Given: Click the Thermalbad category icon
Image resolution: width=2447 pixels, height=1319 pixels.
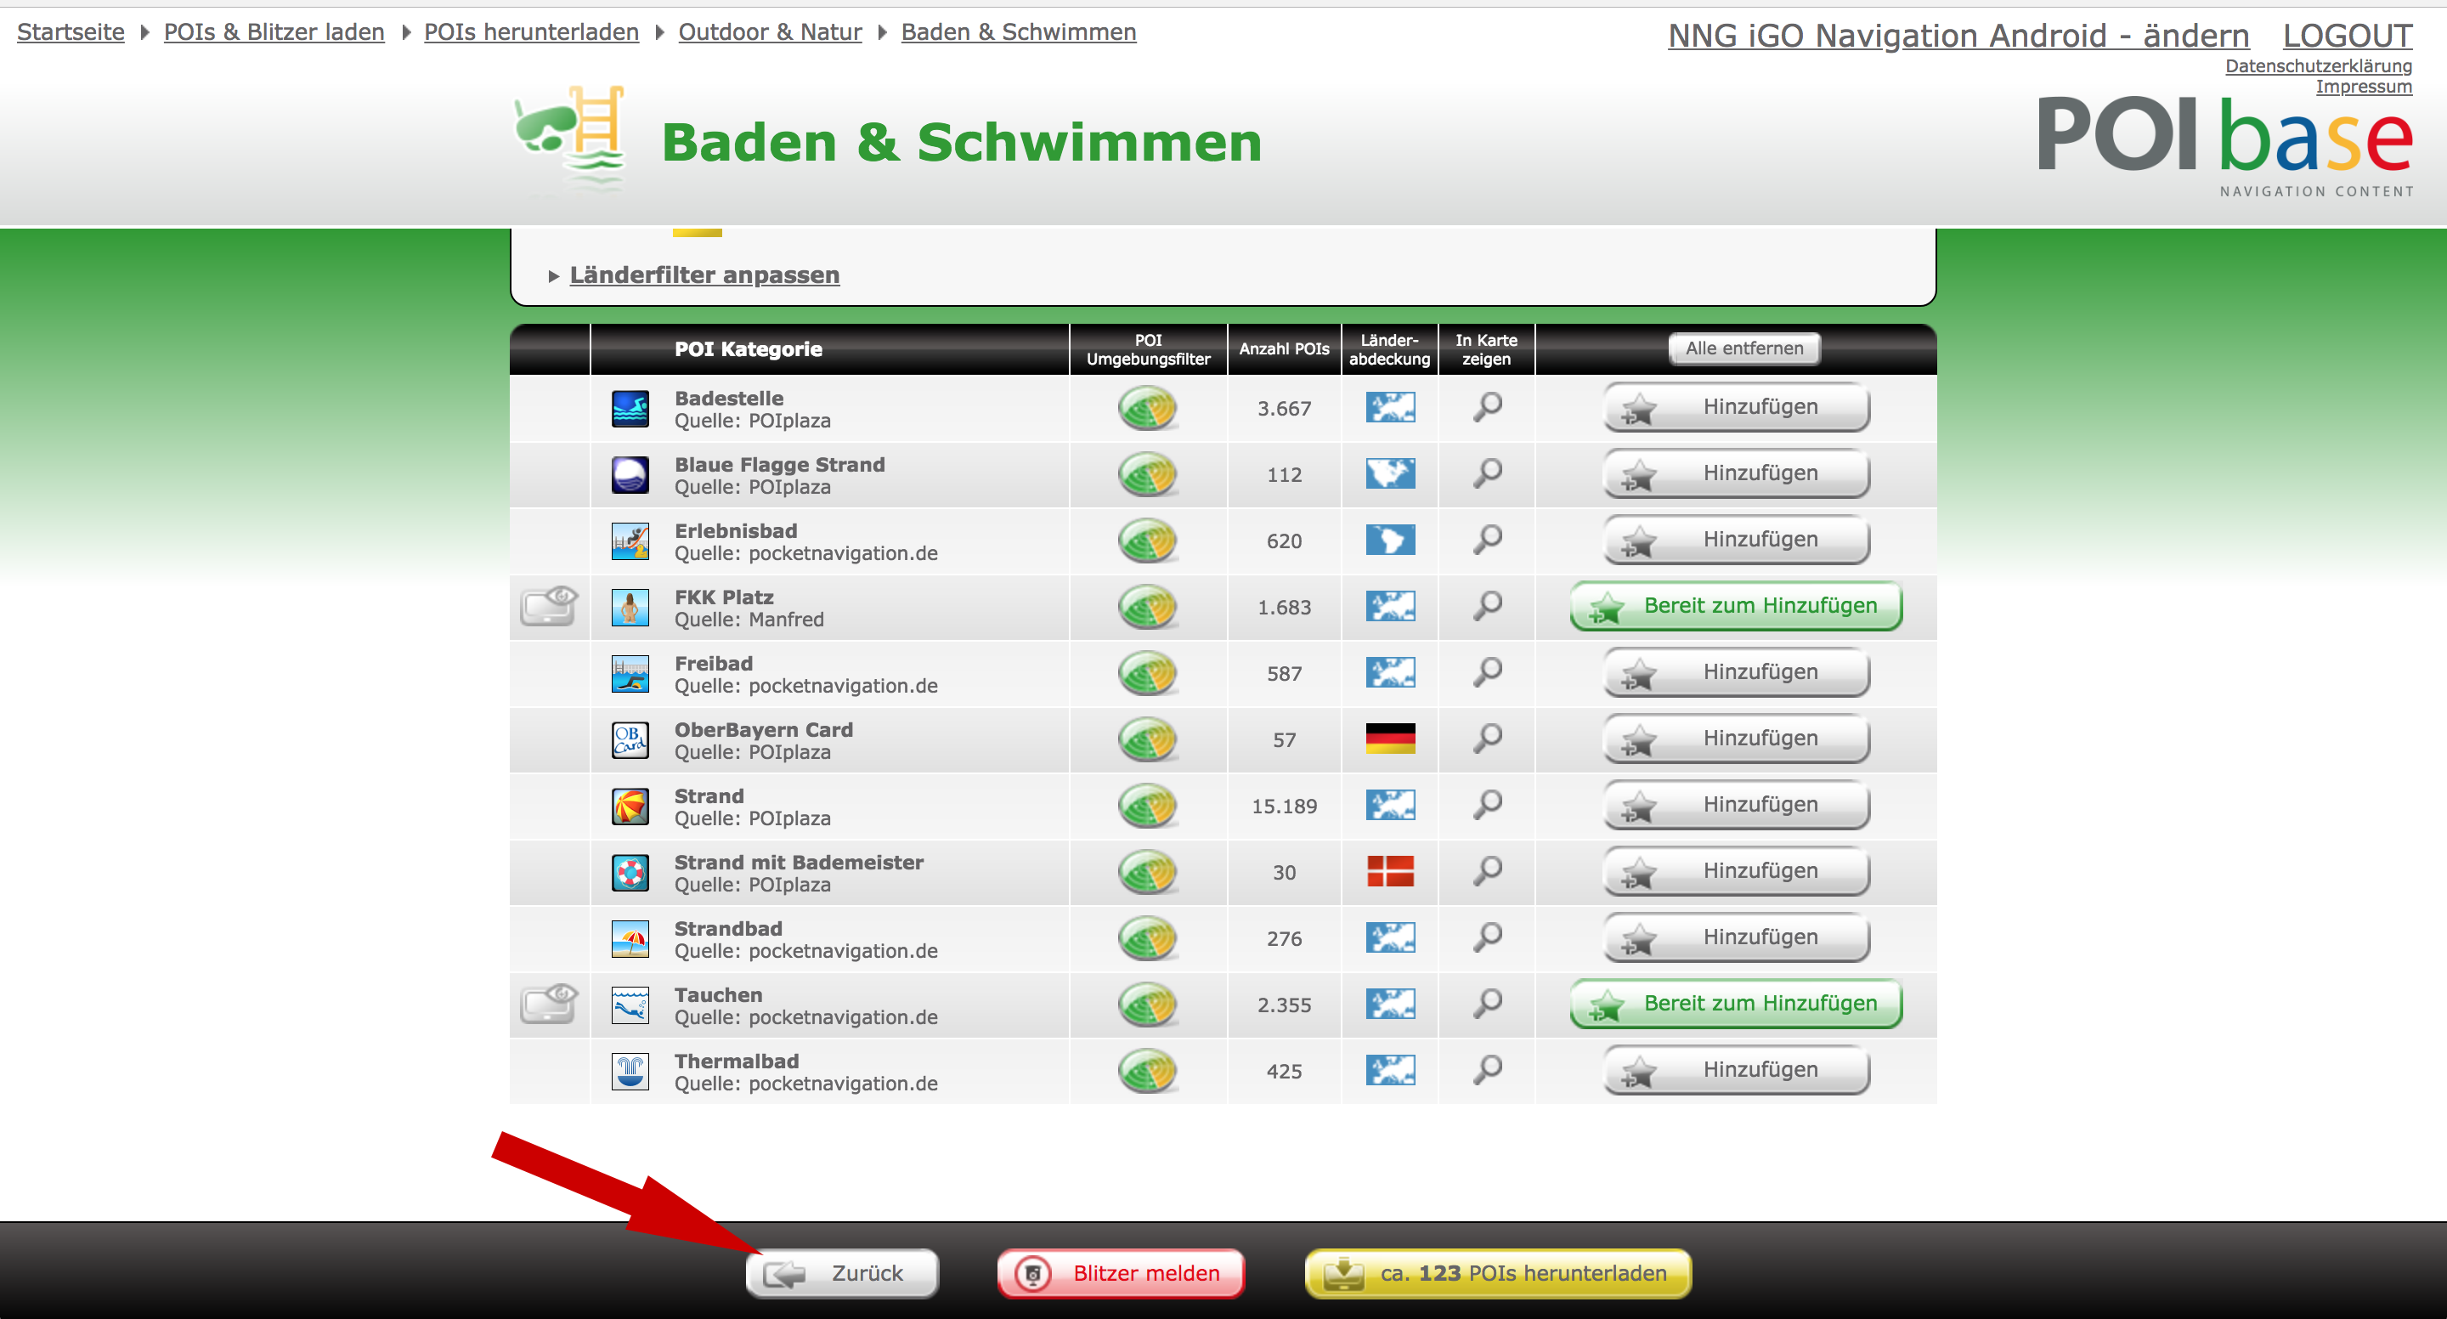Looking at the screenshot, I should [630, 1071].
